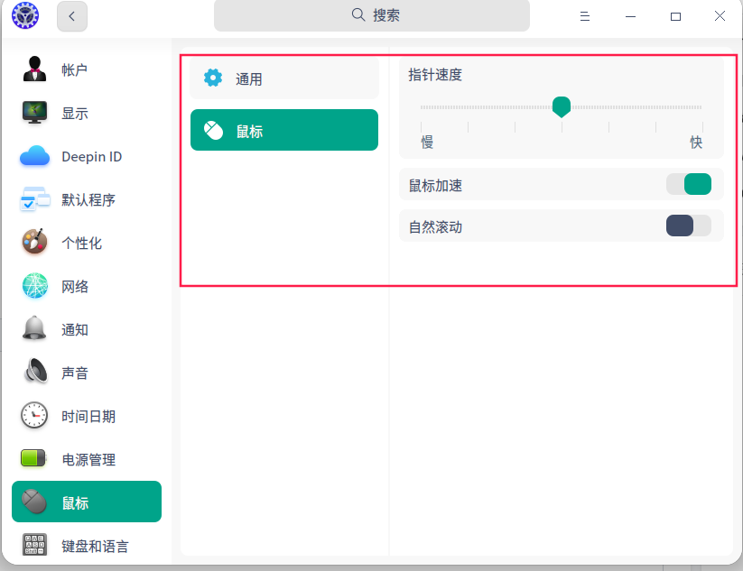Maximize the Control Center window
Image resolution: width=743 pixels, height=571 pixels.
coord(675,16)
